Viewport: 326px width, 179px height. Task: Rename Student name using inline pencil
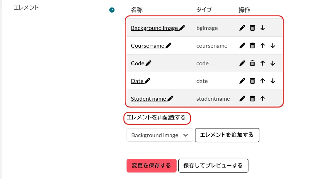point(170,99)
